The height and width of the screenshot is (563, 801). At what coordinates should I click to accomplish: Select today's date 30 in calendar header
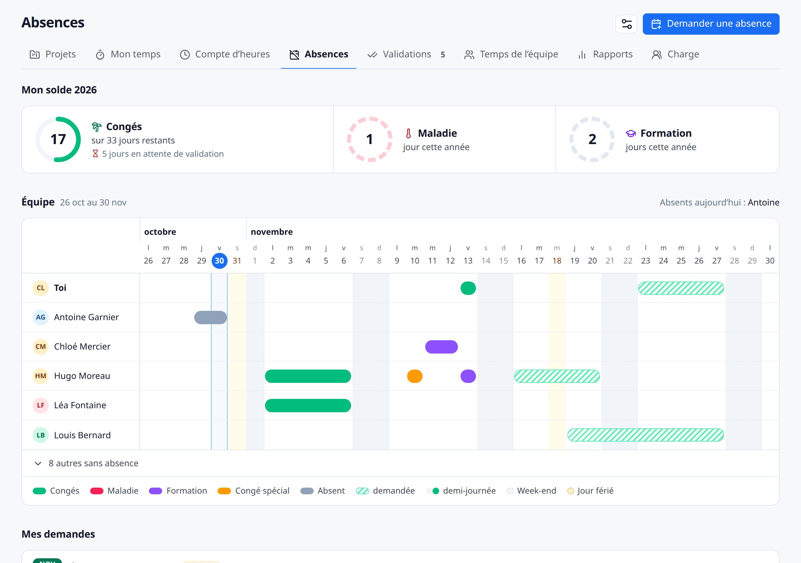tap(219, 261)
